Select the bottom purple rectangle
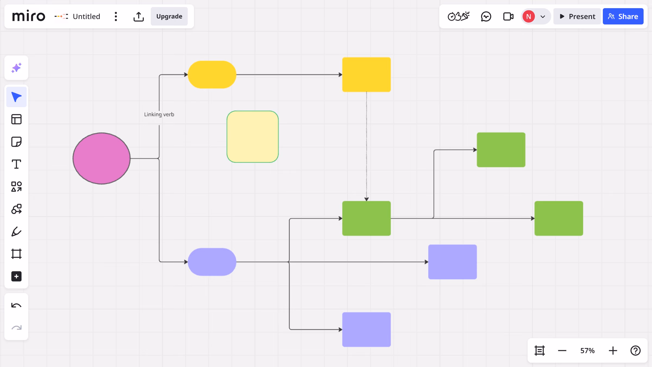 (x=366, y=329)
